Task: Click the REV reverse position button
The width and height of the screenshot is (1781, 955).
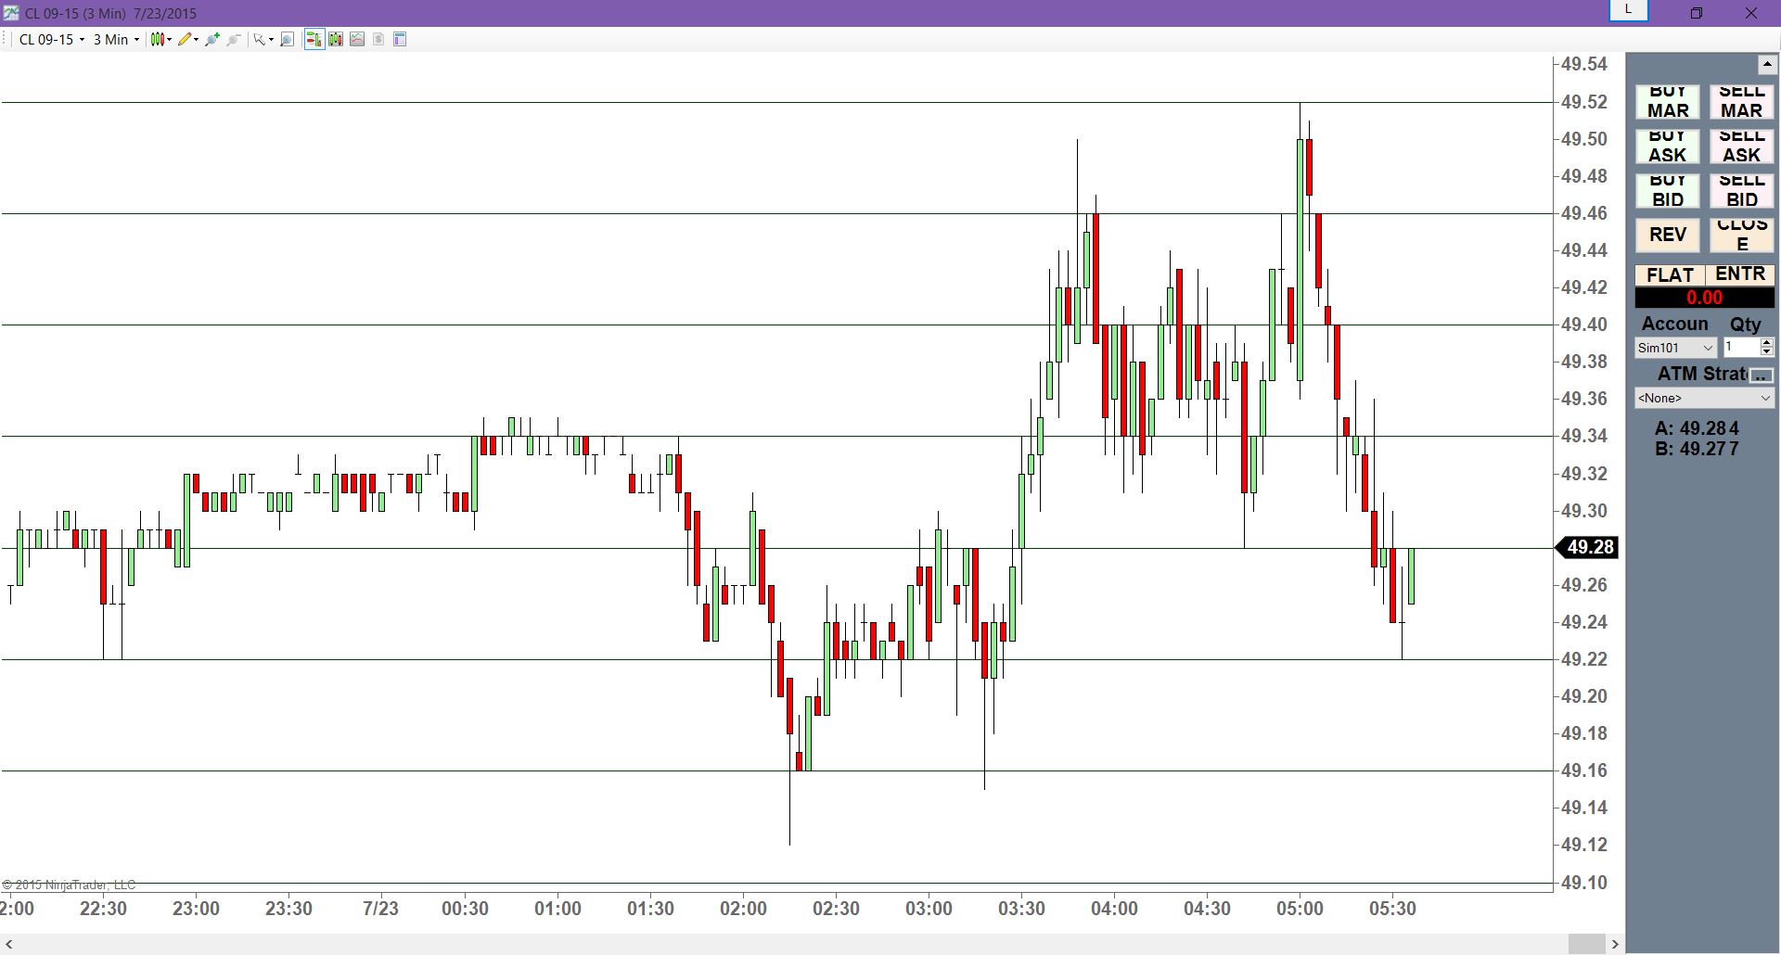Action: click(x=1668, y=236)
